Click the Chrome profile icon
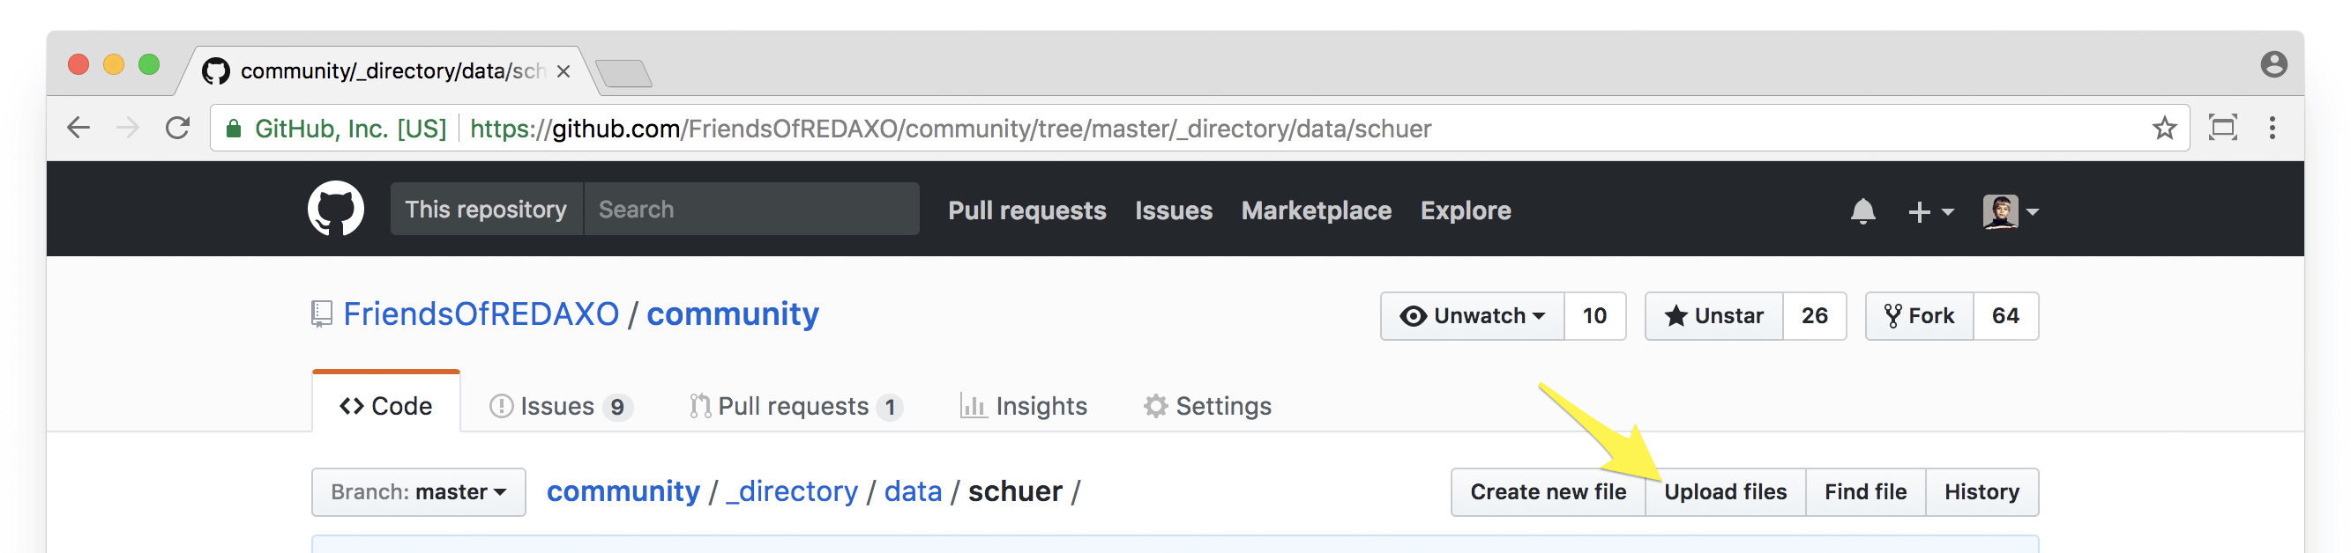The image size is (2351, 553). click(2273, 64)
